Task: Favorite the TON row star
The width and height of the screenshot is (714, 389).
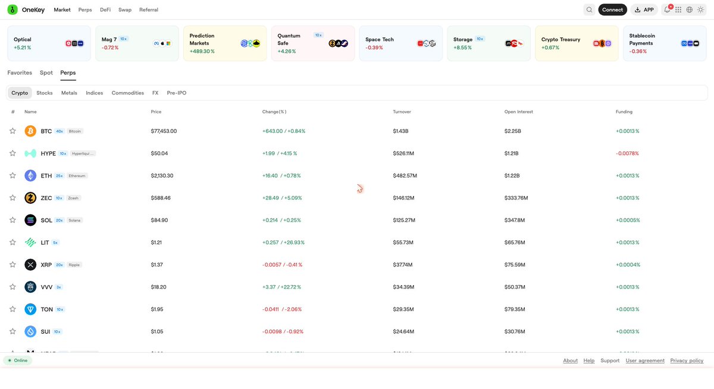Action: coord(12,309)
